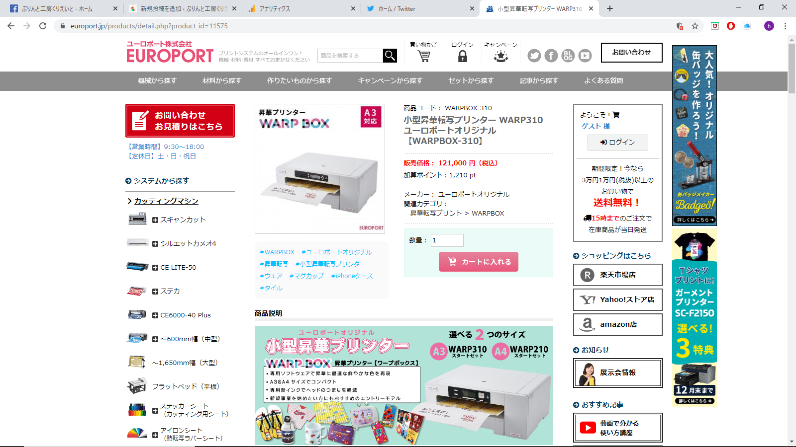Click the CE LITE-50 cutter thumbnail

[x=137, y=267]
